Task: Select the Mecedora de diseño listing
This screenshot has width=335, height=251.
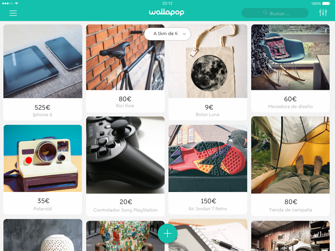Action: (290, 68)
